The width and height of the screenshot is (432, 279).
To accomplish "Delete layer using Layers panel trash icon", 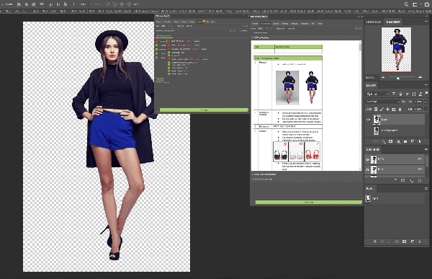I will pyautogui.click(x=420, y=141).
